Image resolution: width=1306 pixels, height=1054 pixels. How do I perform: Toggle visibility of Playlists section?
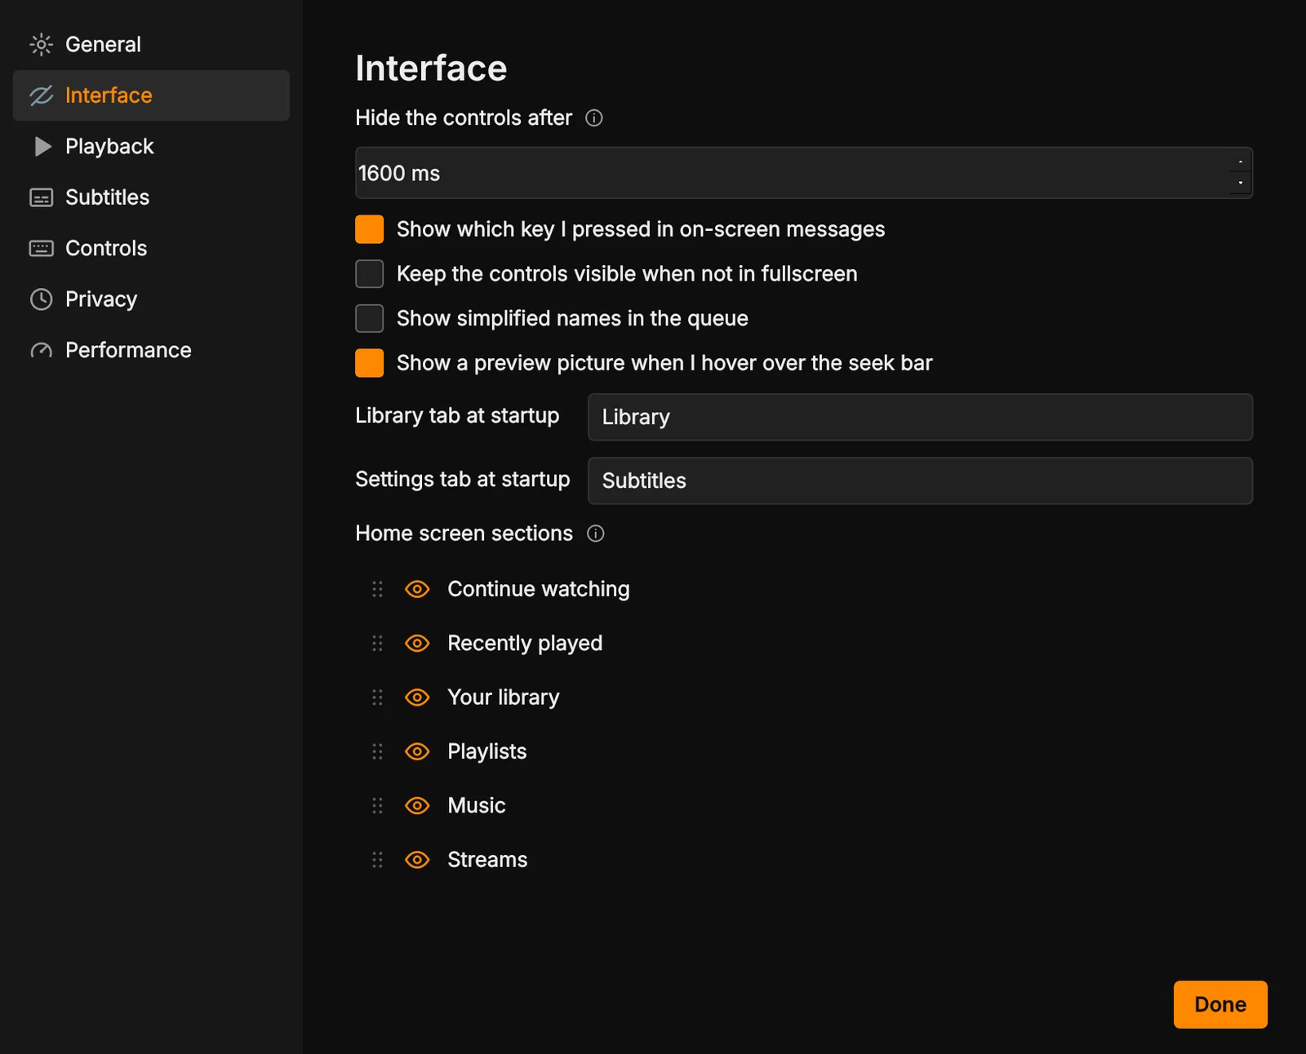tap(417, 751)
